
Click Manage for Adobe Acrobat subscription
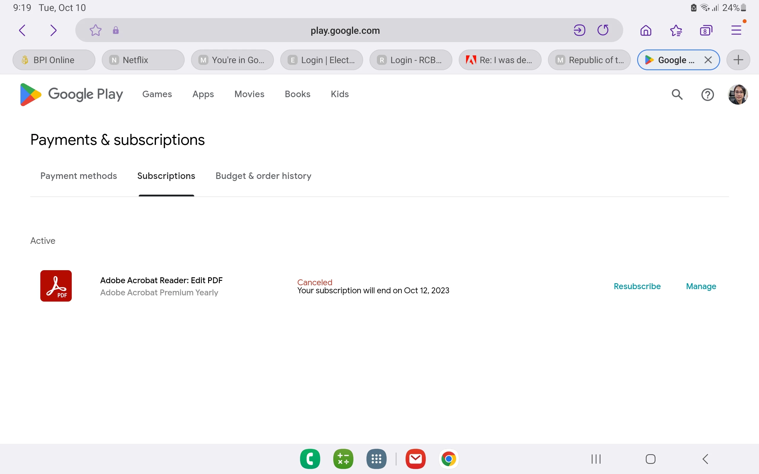coord(701,286)
